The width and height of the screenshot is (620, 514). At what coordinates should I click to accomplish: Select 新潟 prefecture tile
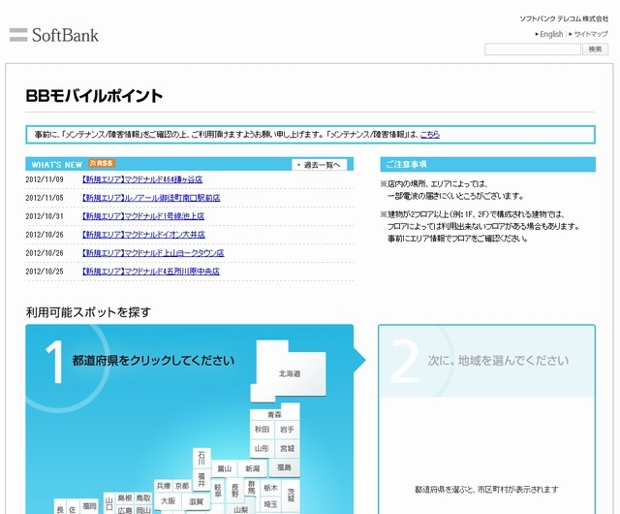(x=252, y=468)
